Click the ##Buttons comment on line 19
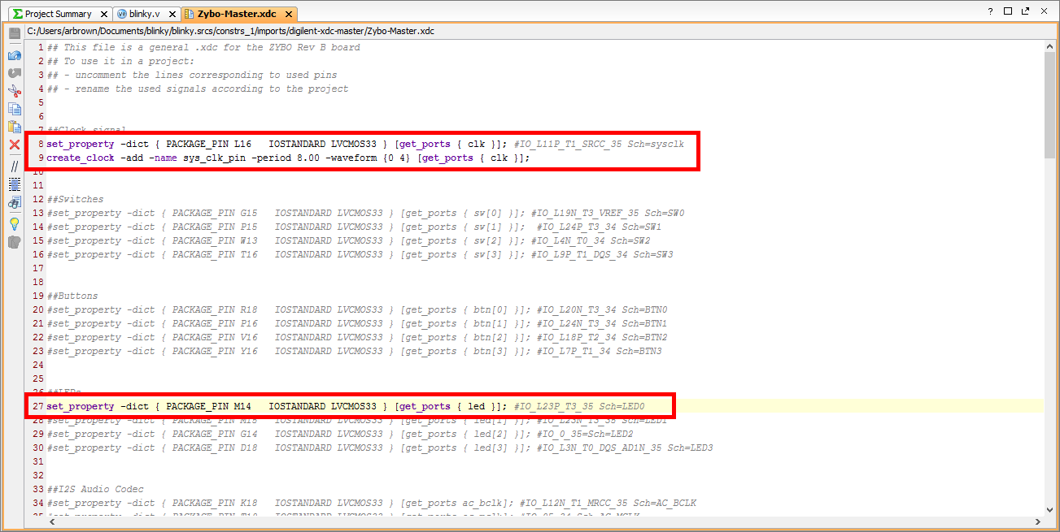Viewport: 1060px width, 532px height. tap(72, 296)
